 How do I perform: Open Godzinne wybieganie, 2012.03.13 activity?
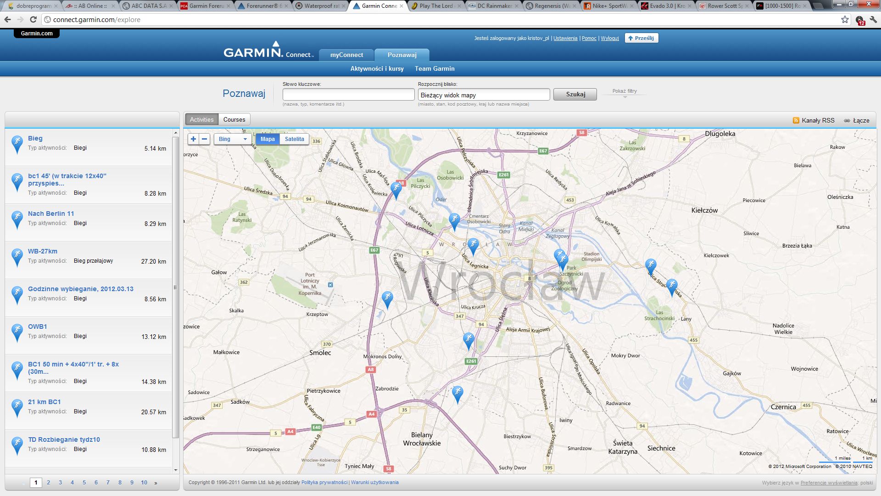click(x=81, y=289)
